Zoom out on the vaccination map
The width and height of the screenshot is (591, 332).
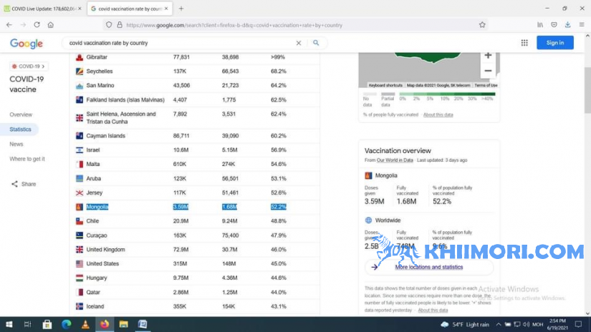point(488,71)
